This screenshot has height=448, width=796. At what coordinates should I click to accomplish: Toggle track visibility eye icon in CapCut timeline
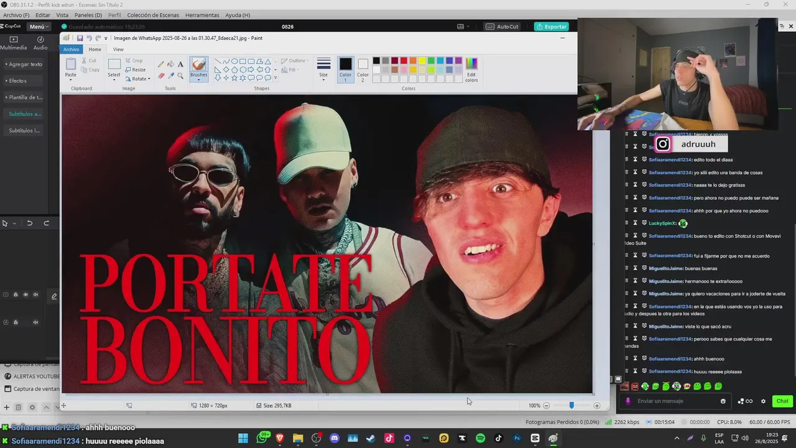pos(25,295)
